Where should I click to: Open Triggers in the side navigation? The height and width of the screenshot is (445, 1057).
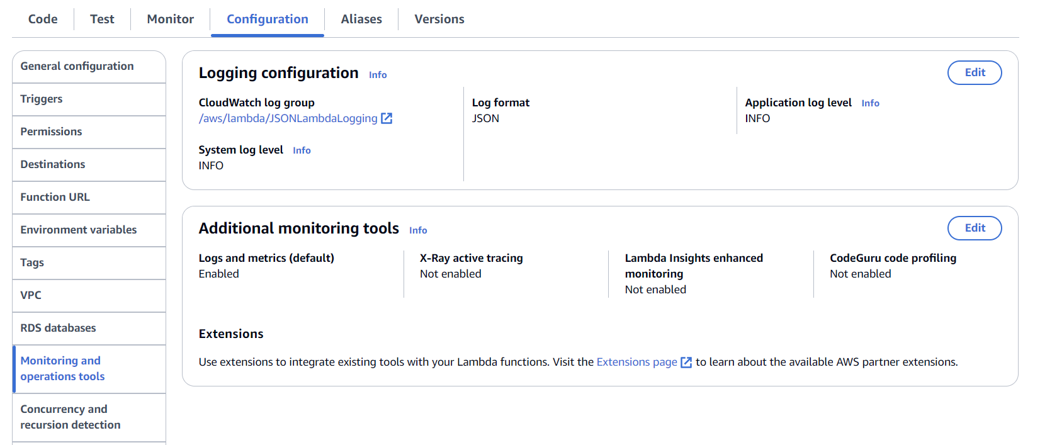pyautogui.click(x=42, y=99)
